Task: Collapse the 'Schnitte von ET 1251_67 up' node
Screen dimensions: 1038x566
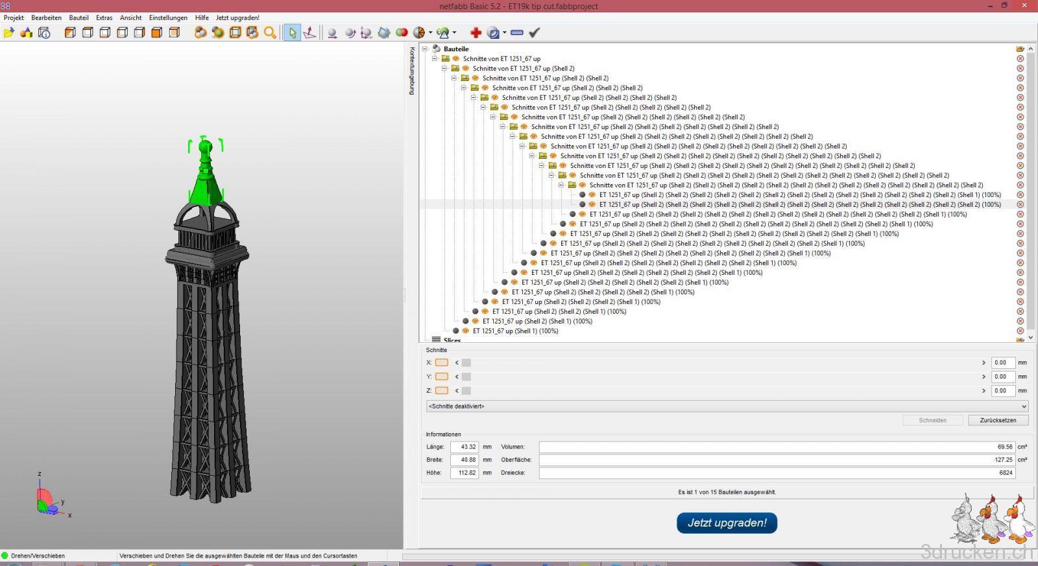Action: [x=435, y=58]
